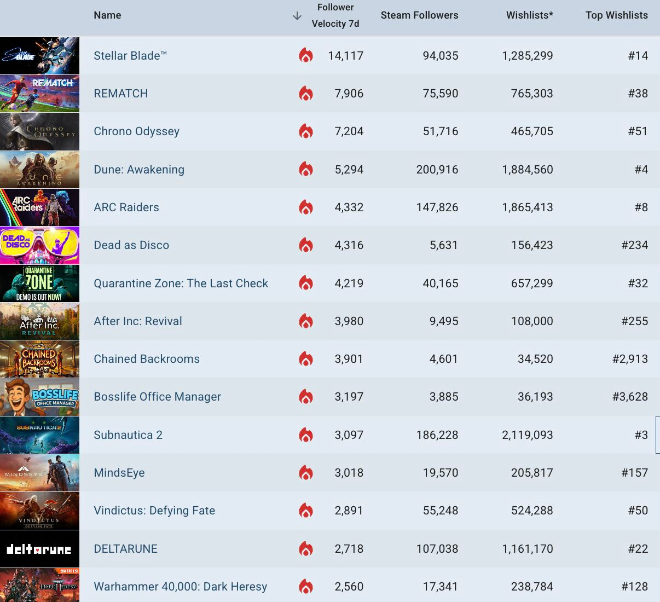Click the flame icon beside Chrono Odyssey
Viewport: 660px width, 602px height.
click(306, 131)
